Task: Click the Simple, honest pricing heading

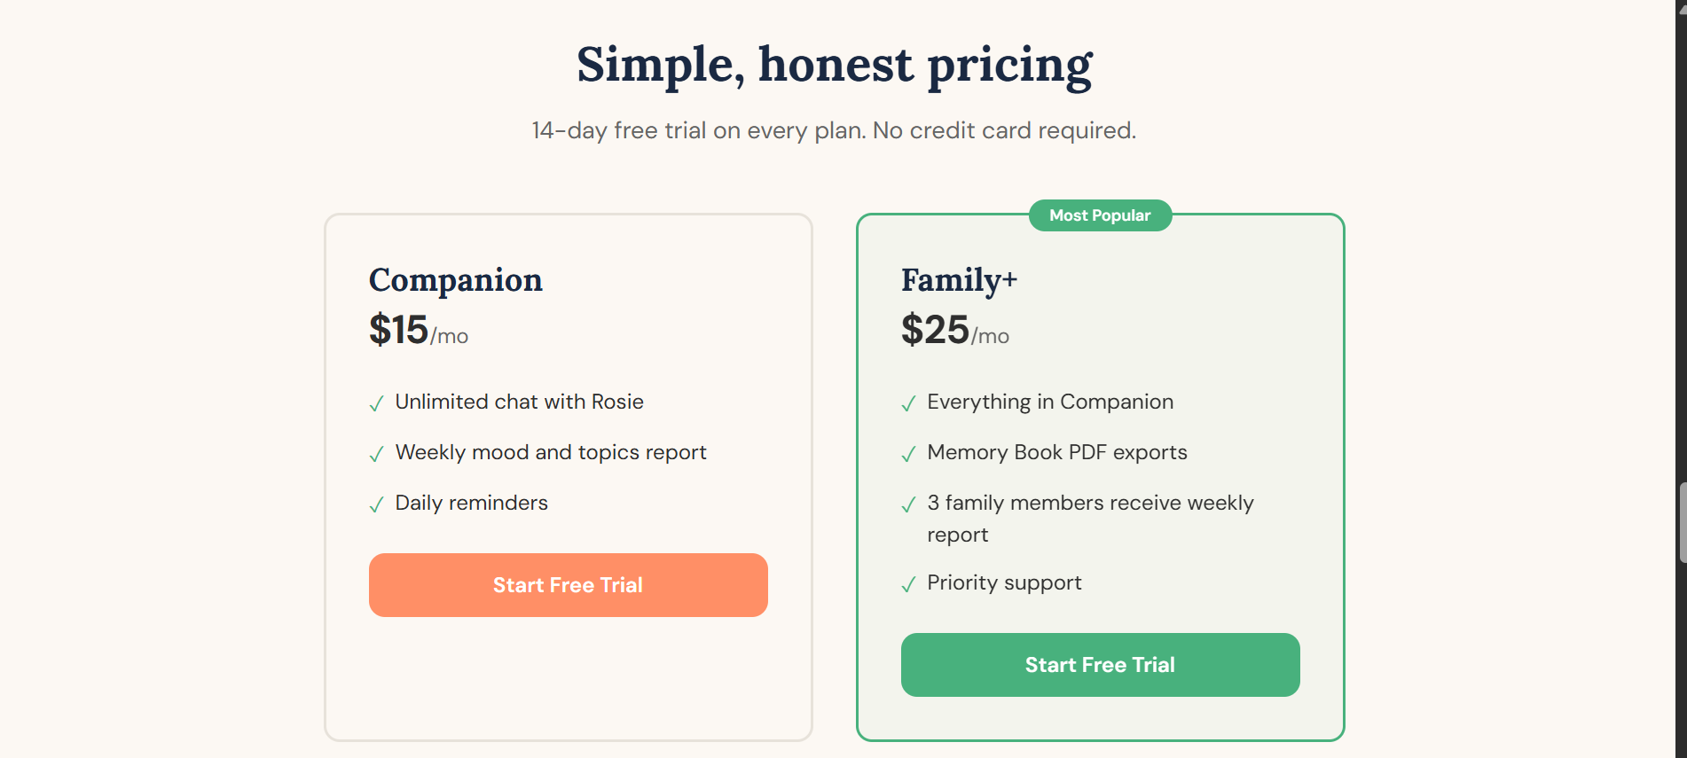Action: [834, 65]
